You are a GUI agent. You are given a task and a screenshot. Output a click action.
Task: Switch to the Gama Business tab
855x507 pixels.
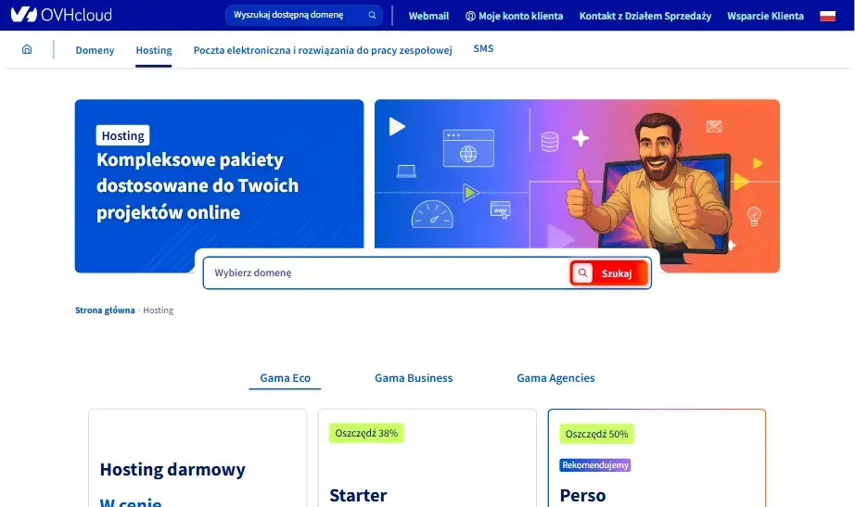[x=414, y=378]
